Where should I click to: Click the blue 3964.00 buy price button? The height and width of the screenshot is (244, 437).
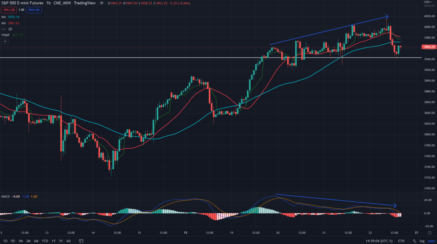coord(33,10)
